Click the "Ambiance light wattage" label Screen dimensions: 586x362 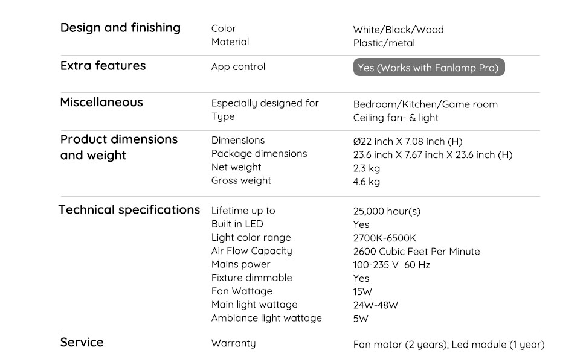coord(266,318)
